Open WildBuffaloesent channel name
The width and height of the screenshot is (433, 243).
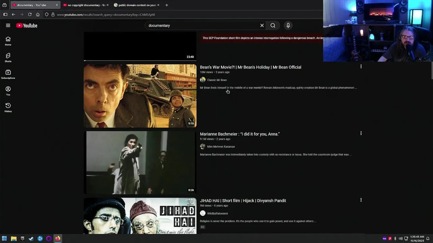[x=218, y=213]
